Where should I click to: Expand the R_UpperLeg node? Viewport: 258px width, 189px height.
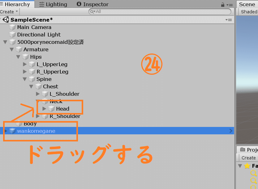pyautogui.click(x=25, y=72)
